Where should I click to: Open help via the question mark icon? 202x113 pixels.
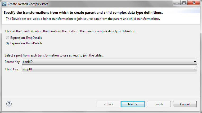(9, 104)
